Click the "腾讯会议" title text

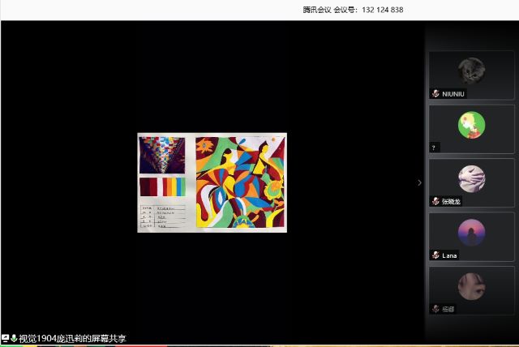pyautogui.click(x=317, y=10)
